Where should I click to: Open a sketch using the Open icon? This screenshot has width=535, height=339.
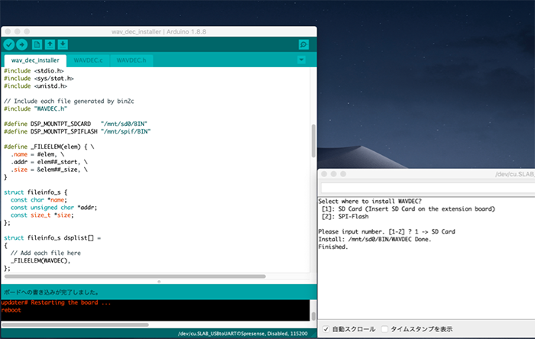click(x=50, y=45)
